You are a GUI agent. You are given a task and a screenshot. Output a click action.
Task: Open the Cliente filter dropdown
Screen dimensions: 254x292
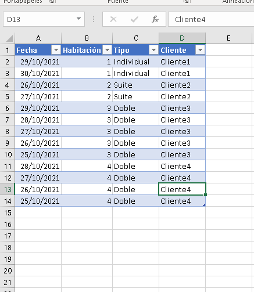pyautogui.click(x=200, y=50)
